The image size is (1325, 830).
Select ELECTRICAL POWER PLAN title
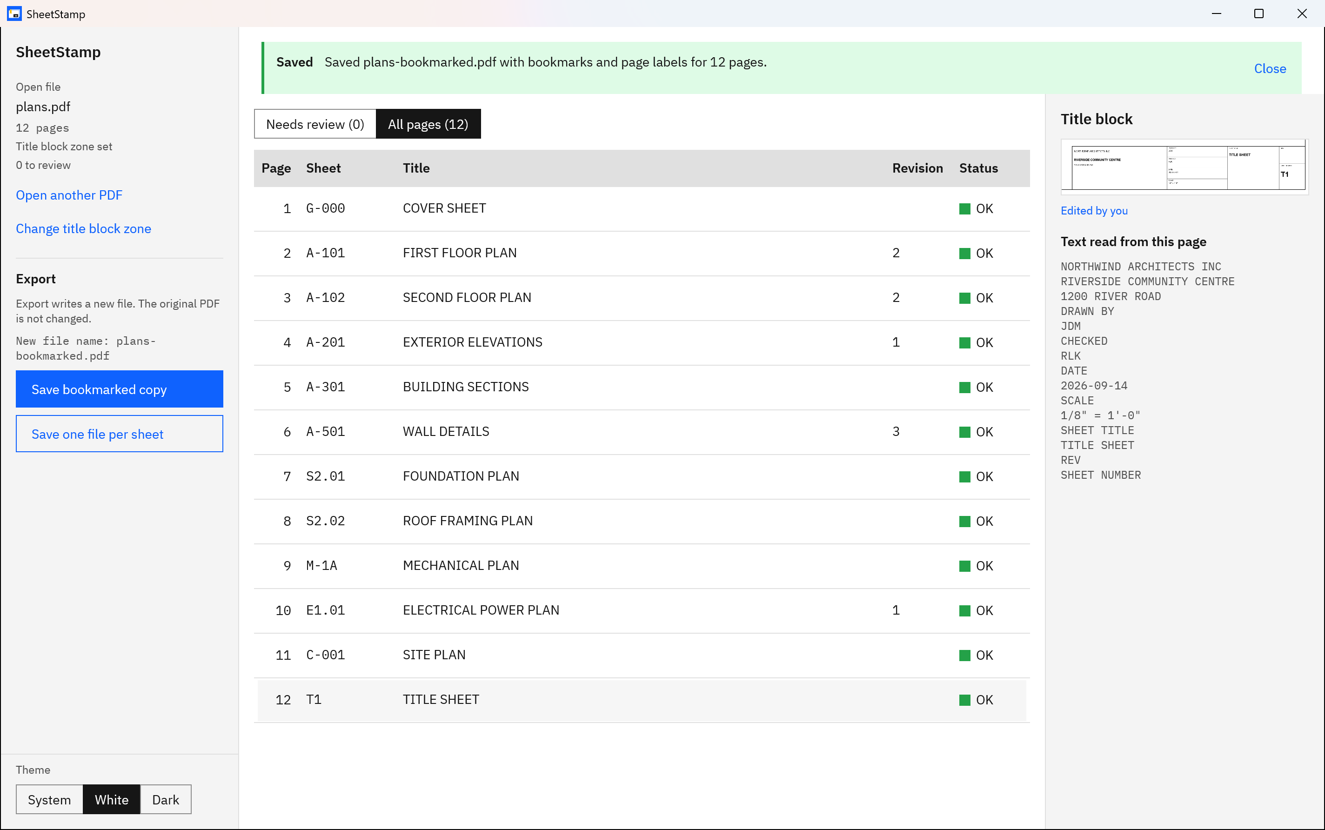[481, 610]
